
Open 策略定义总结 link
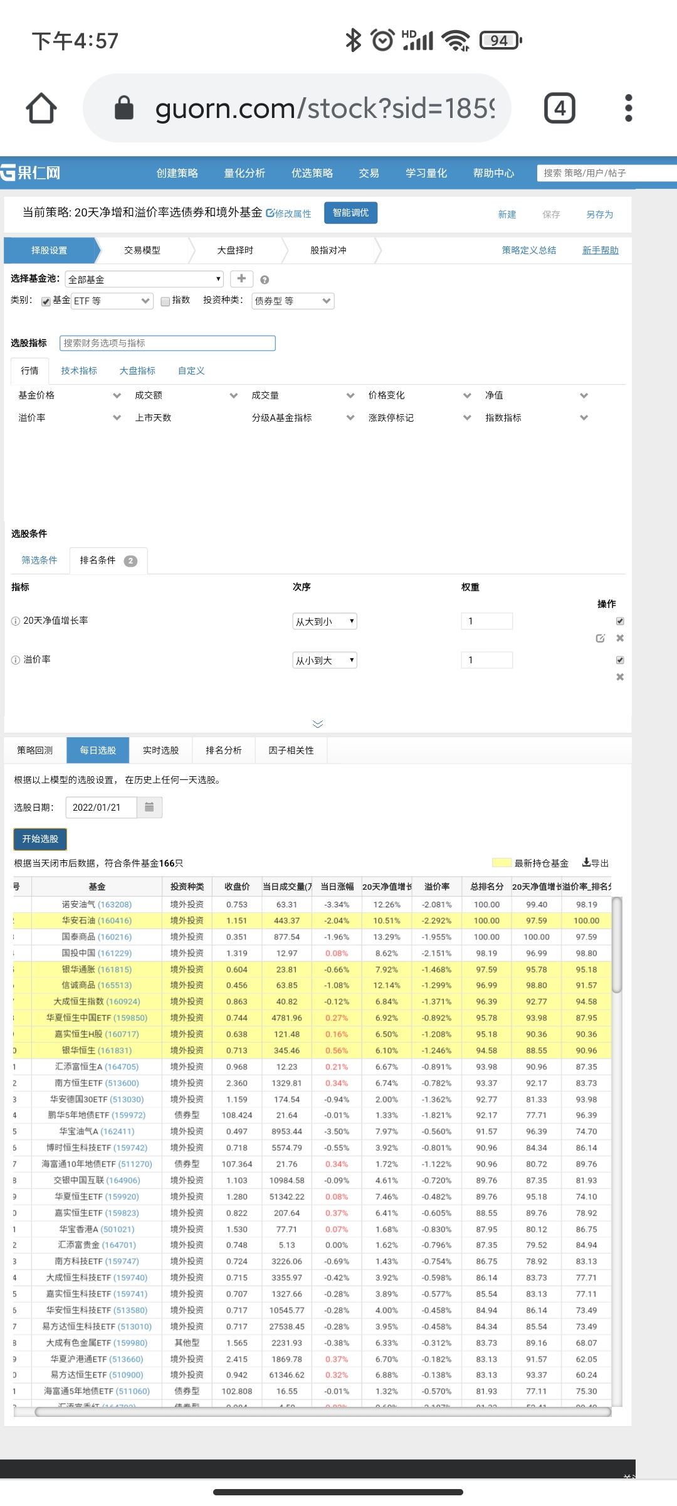coord(529,250)
